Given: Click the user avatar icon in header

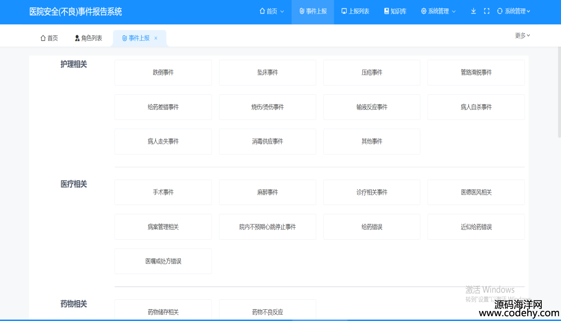Looking at the screenshot, I should (500, 11).
